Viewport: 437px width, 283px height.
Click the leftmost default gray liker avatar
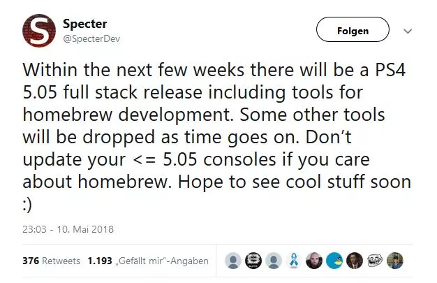[234, 261]
